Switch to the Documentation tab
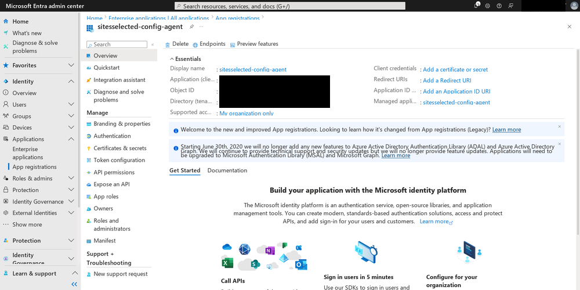Viewport: 580px width, 290px height. click(x=227, y=171)
